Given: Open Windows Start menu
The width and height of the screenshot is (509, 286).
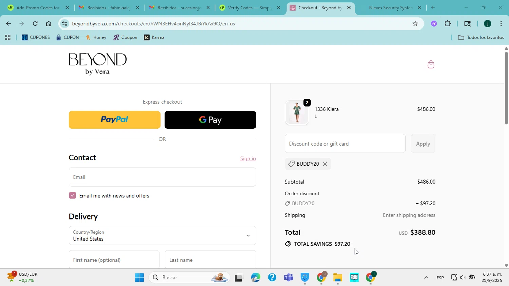Looking at the screenshot, I should click(x=139, y=278).
